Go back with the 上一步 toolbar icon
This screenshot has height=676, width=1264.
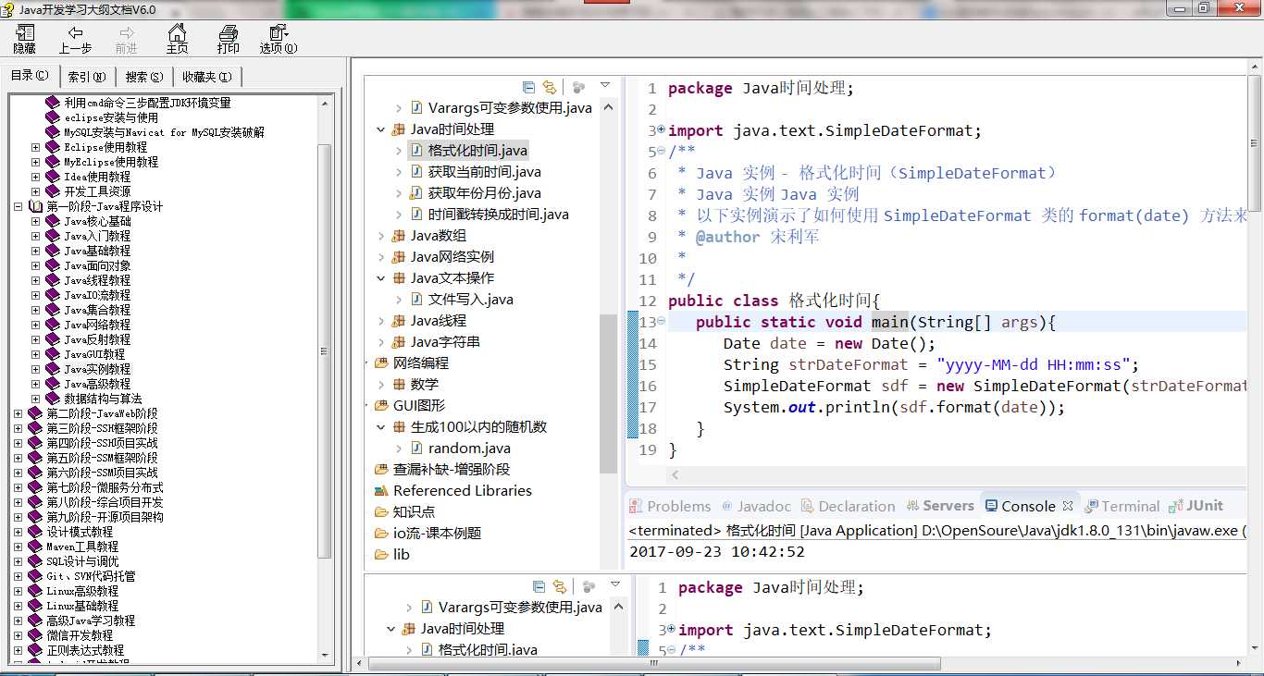(x=75, y=33)
